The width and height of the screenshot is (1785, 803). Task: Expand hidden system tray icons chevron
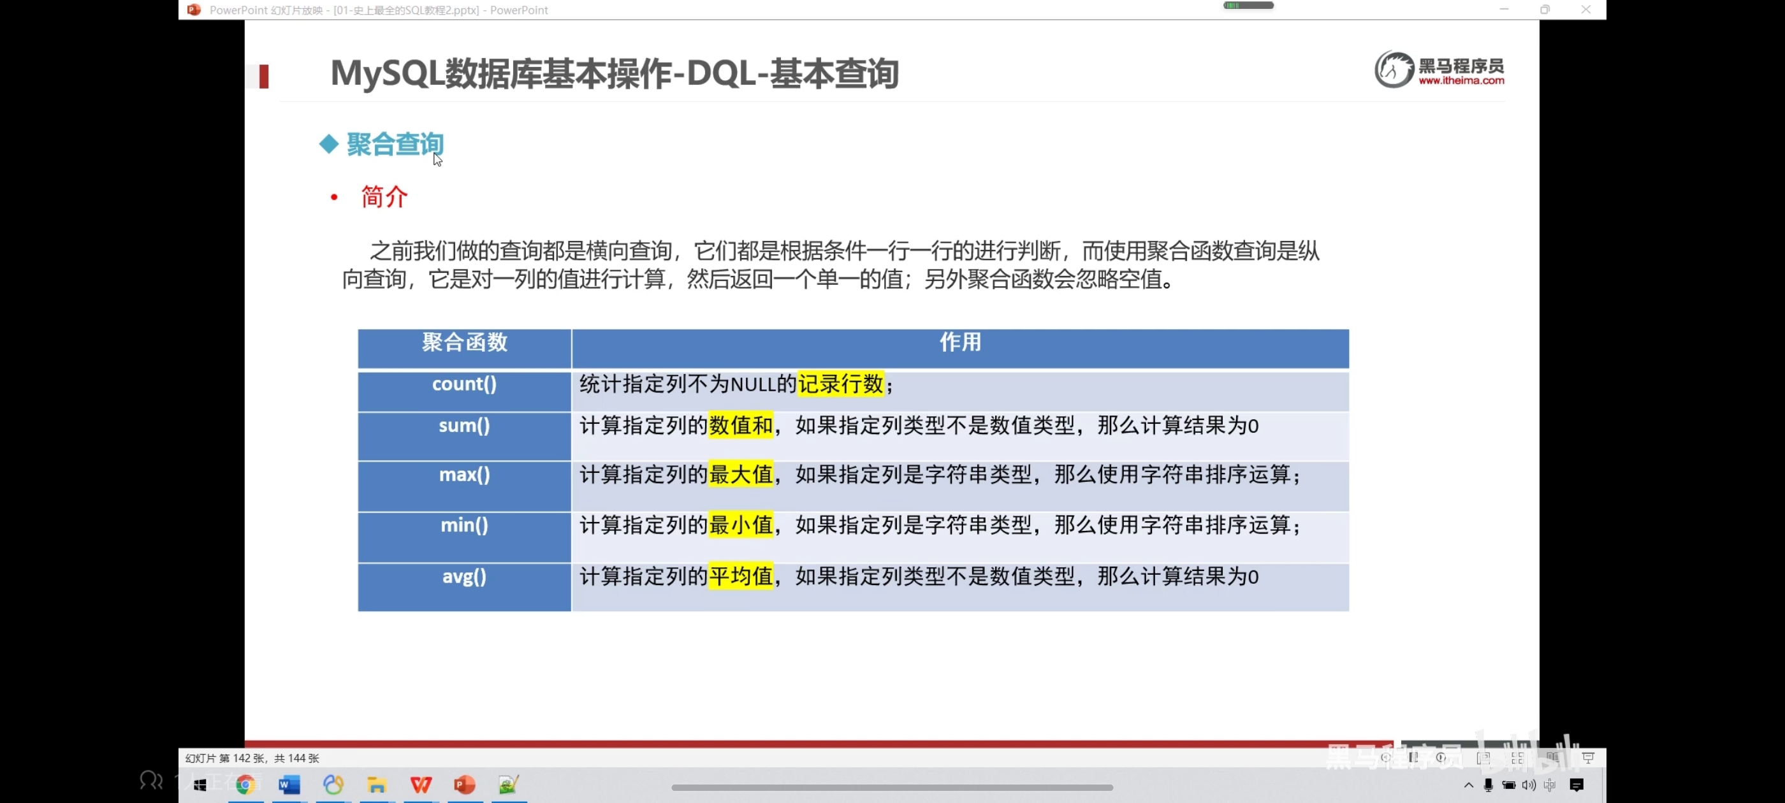coord(1468,785)
